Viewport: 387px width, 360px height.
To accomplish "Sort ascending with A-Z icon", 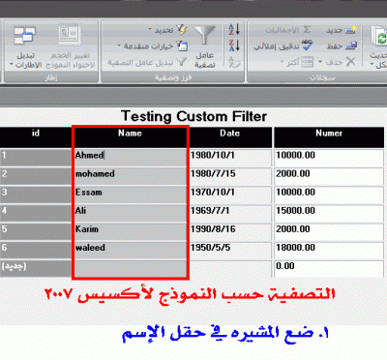I will point(234,29).
